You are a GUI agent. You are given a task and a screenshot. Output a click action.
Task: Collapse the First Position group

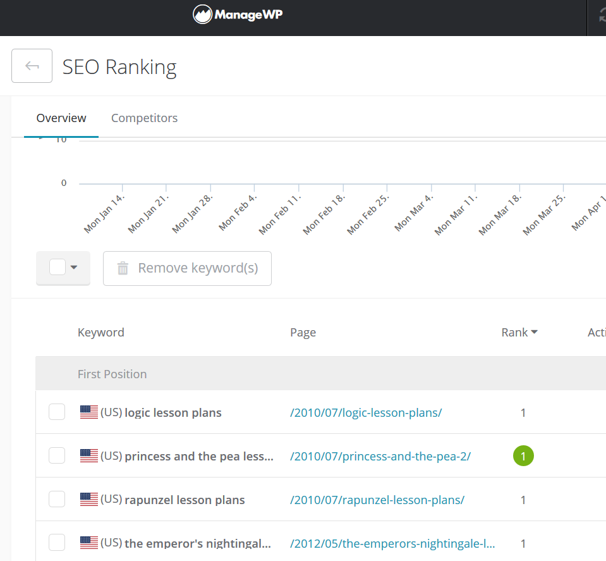click(112, 374)
